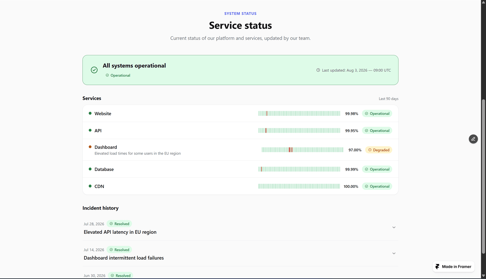Click the 100.00% uptime value

pos(351,186)
